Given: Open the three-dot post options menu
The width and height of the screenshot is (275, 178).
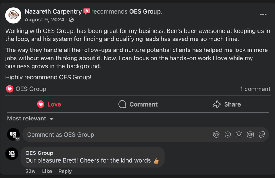Looking at the screenshot, I should pos(263,15).
